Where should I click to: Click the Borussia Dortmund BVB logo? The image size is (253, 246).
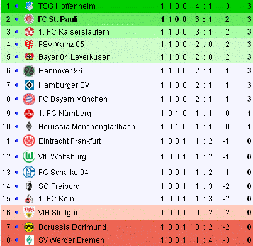(29, 227)
